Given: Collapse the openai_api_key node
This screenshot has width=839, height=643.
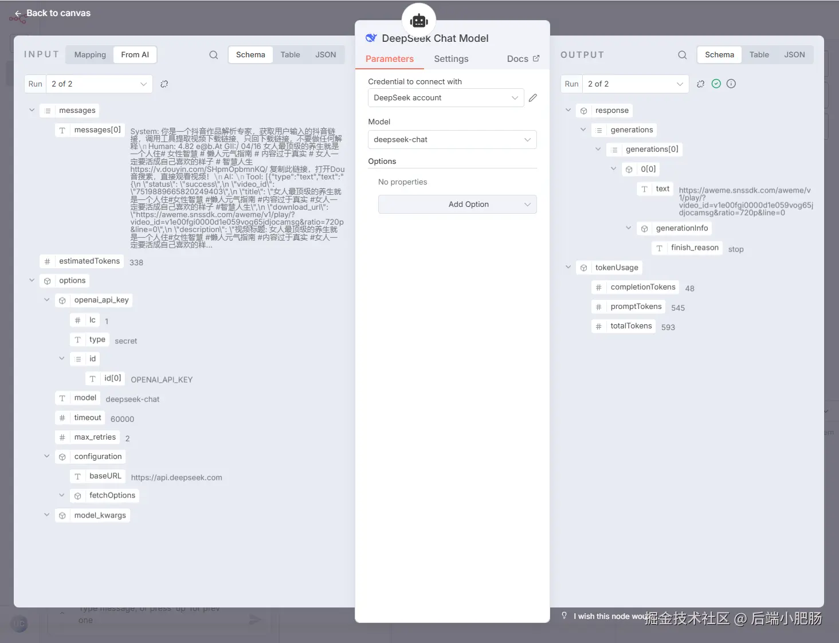Looking at the screenshot, I should pos(47,300).
